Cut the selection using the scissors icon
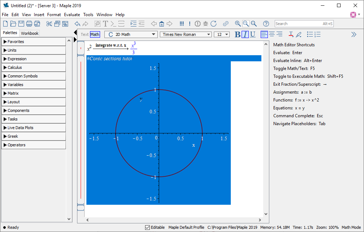364x232 pixels. pyautogui.click(x=49, y=24)
